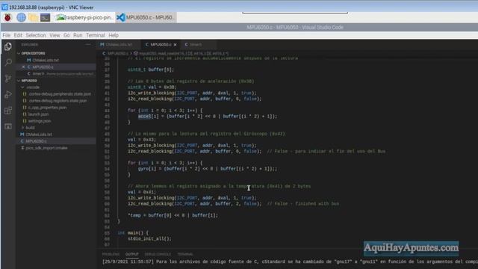478x269 pixels.
Task: Click line 37 'uint8_t buffer[6];'
Action: pos(151,69)
